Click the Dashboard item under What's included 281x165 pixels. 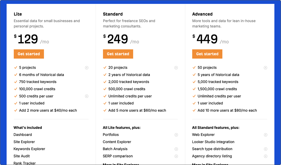(x=23, y=135)
